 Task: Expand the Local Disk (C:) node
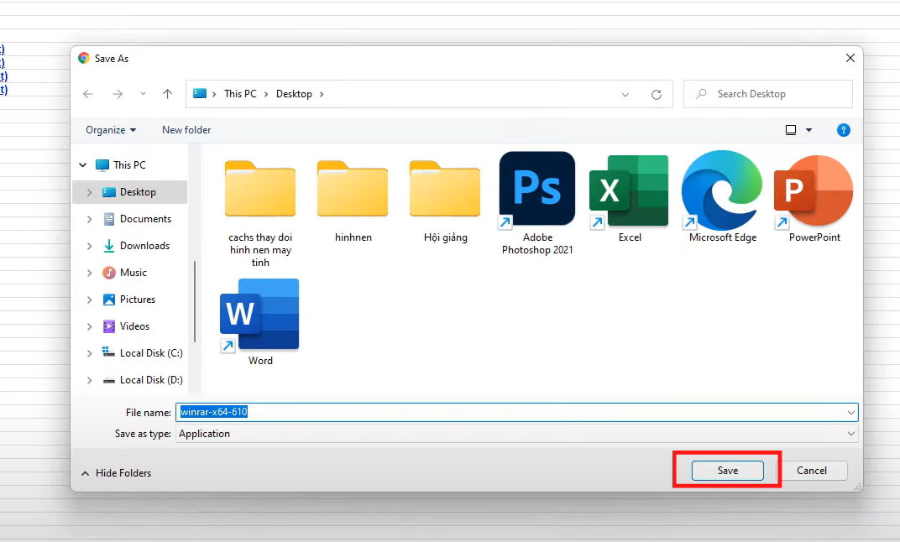pos(89,353)
